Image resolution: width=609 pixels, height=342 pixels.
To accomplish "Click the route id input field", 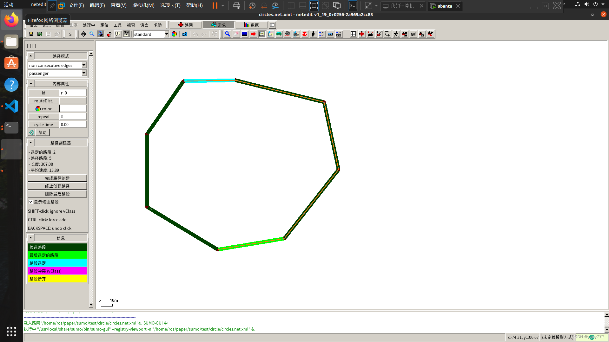I will 73,93.
